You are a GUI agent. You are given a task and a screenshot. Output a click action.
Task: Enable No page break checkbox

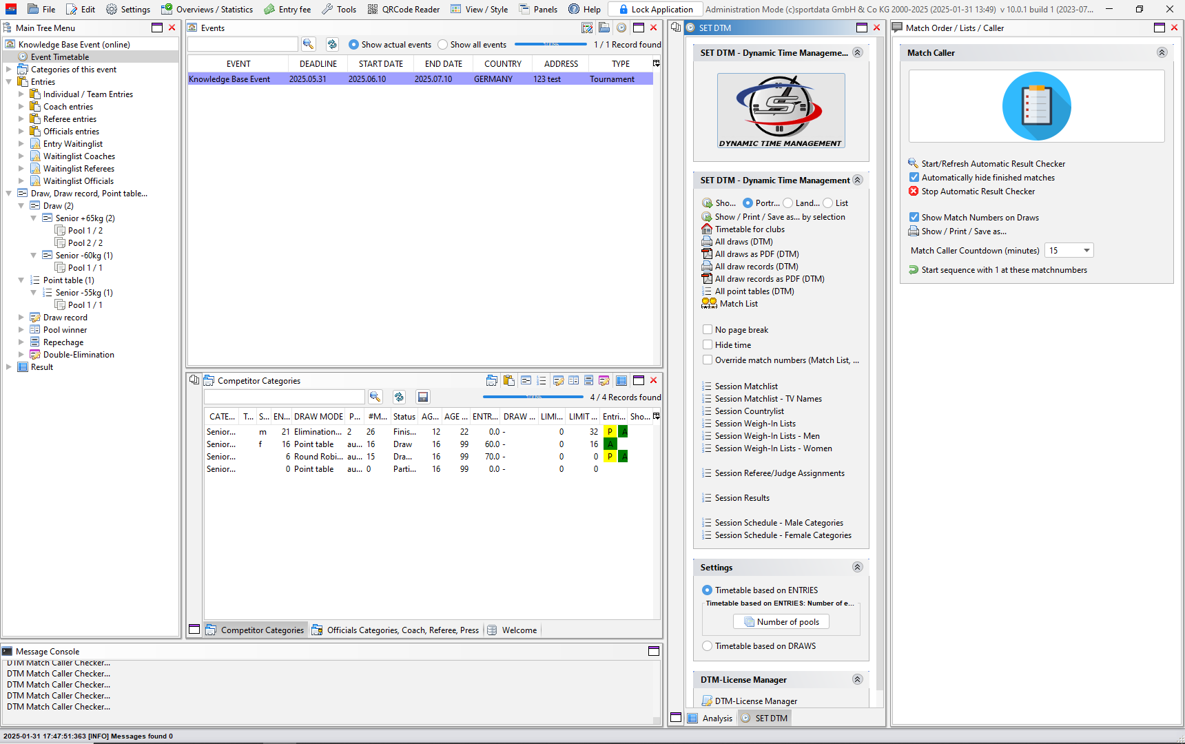(x=708, y=329)
